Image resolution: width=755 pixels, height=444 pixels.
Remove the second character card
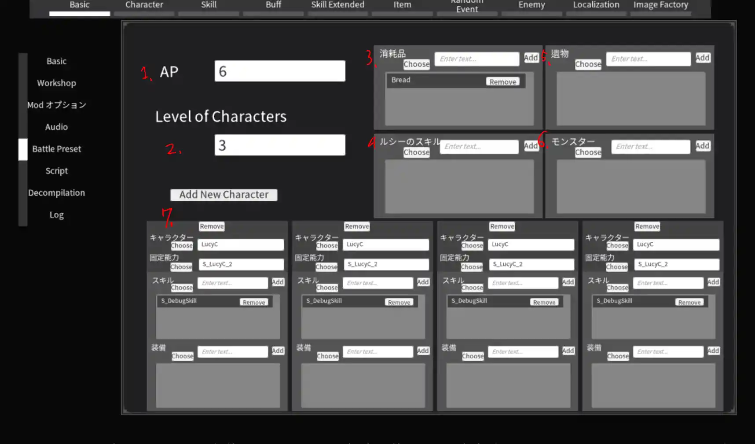click(357, 226)
